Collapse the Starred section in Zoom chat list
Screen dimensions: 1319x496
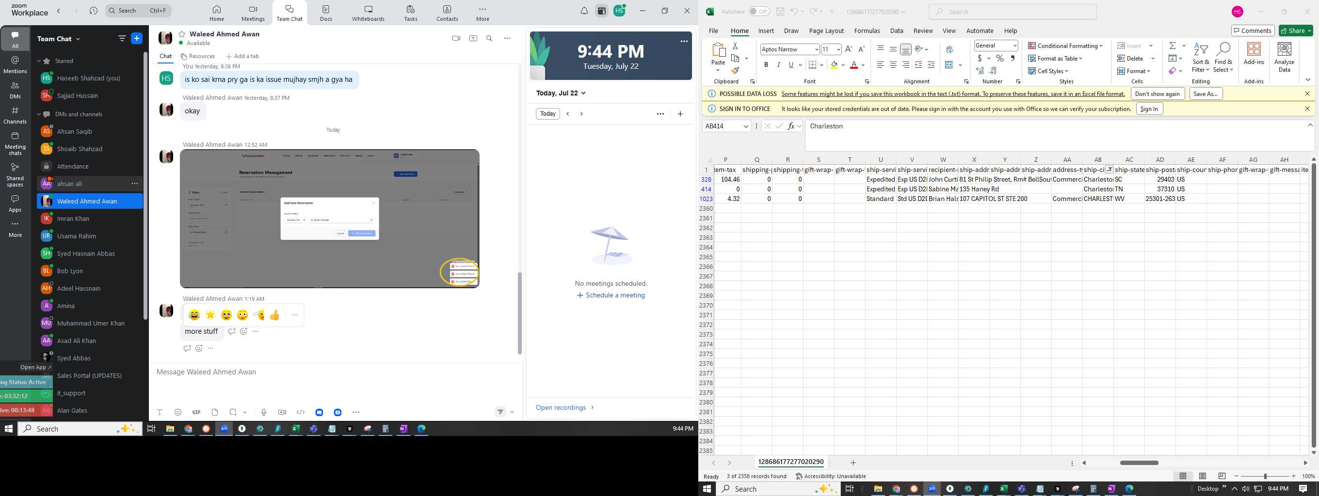pyautogui.click(x=39, y=61)
